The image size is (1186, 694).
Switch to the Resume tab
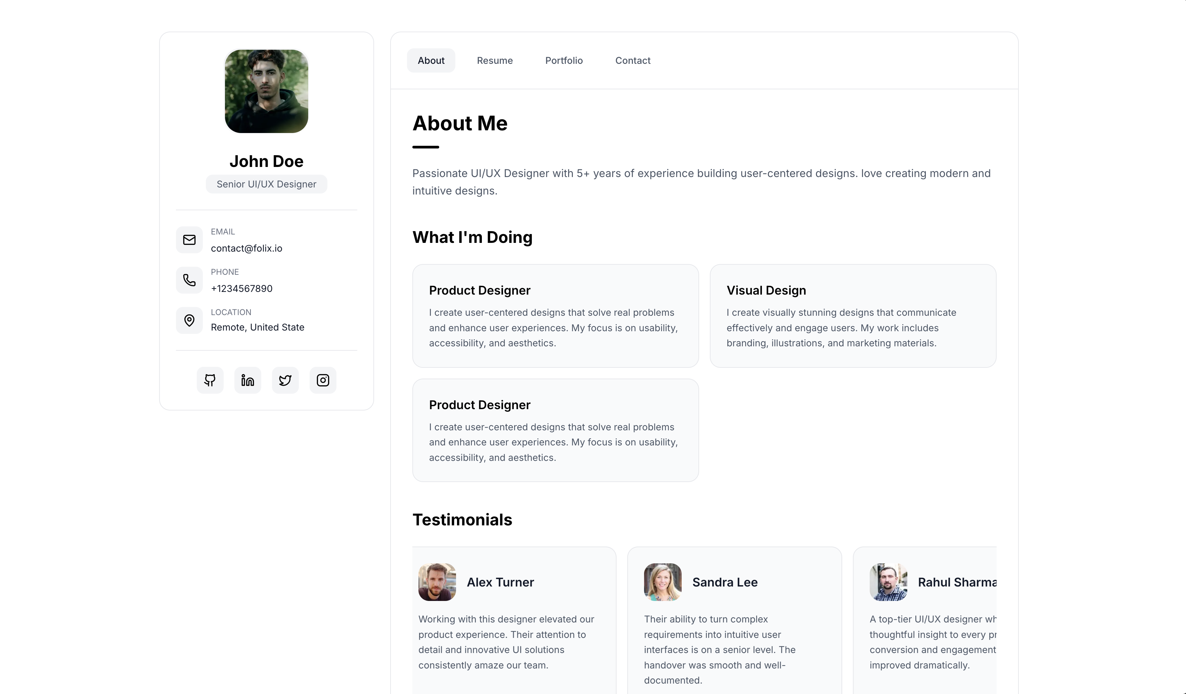(x=495, y=61)
